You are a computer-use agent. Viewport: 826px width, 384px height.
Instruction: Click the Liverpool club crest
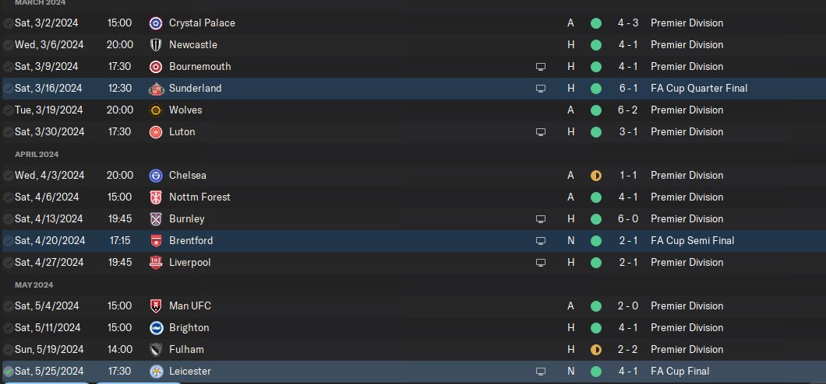point(155,263)
